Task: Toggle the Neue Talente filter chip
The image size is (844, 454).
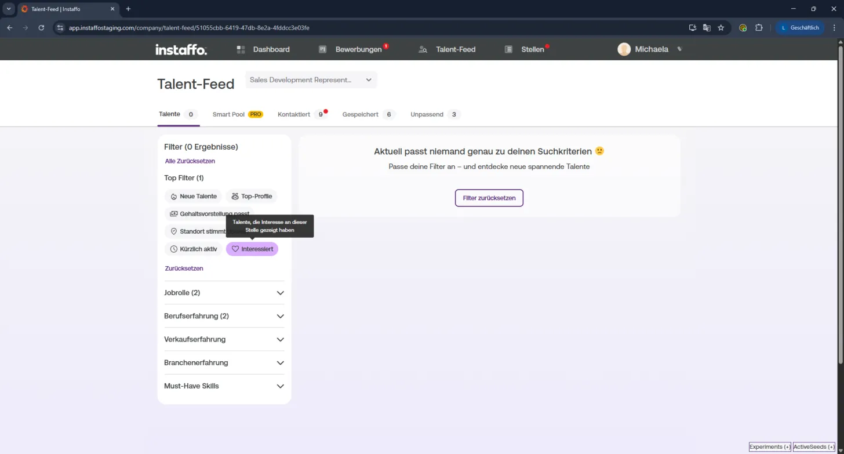Action: coord(194,197)
